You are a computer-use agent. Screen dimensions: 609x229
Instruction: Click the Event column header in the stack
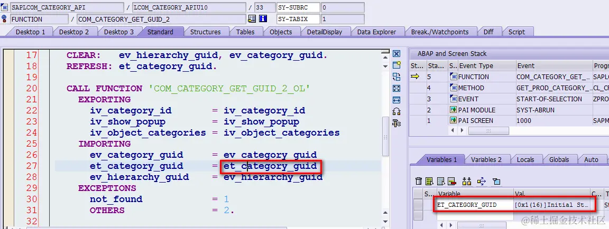click(x=553, y=65)
